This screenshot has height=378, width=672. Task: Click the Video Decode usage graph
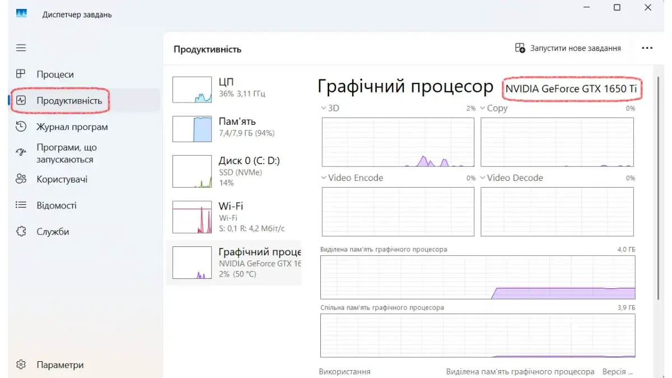pos(558,212)
